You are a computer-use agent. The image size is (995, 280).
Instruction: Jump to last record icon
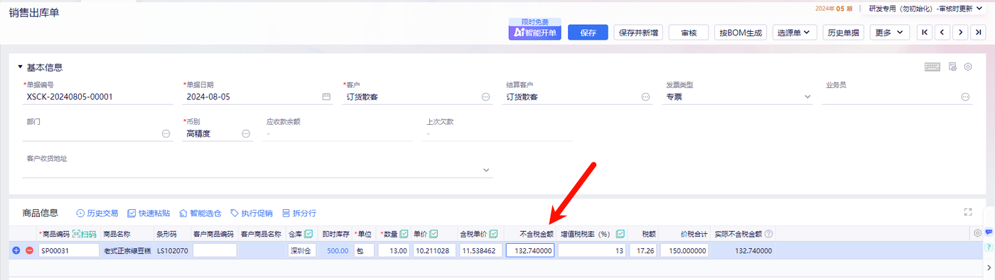[978, 33]
